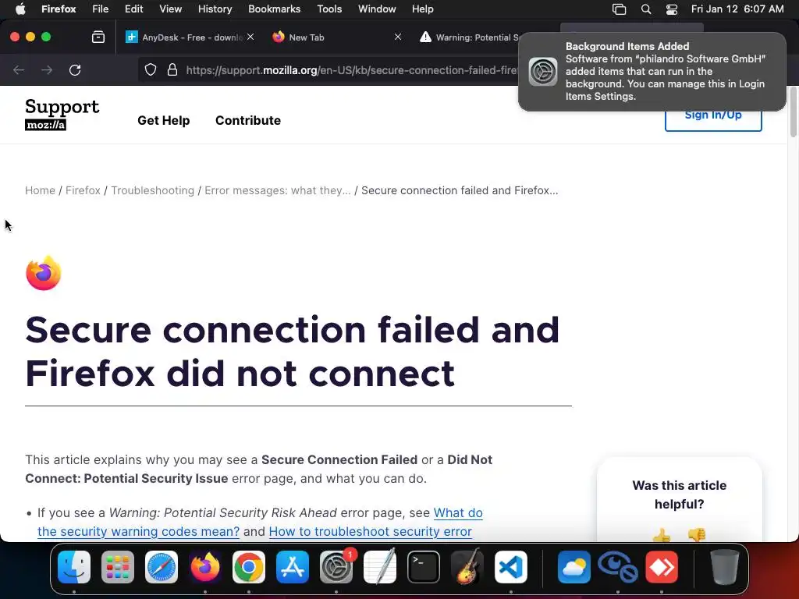799x599 pixels.
Task: Show site information via padlock icon
Action: 172,69
